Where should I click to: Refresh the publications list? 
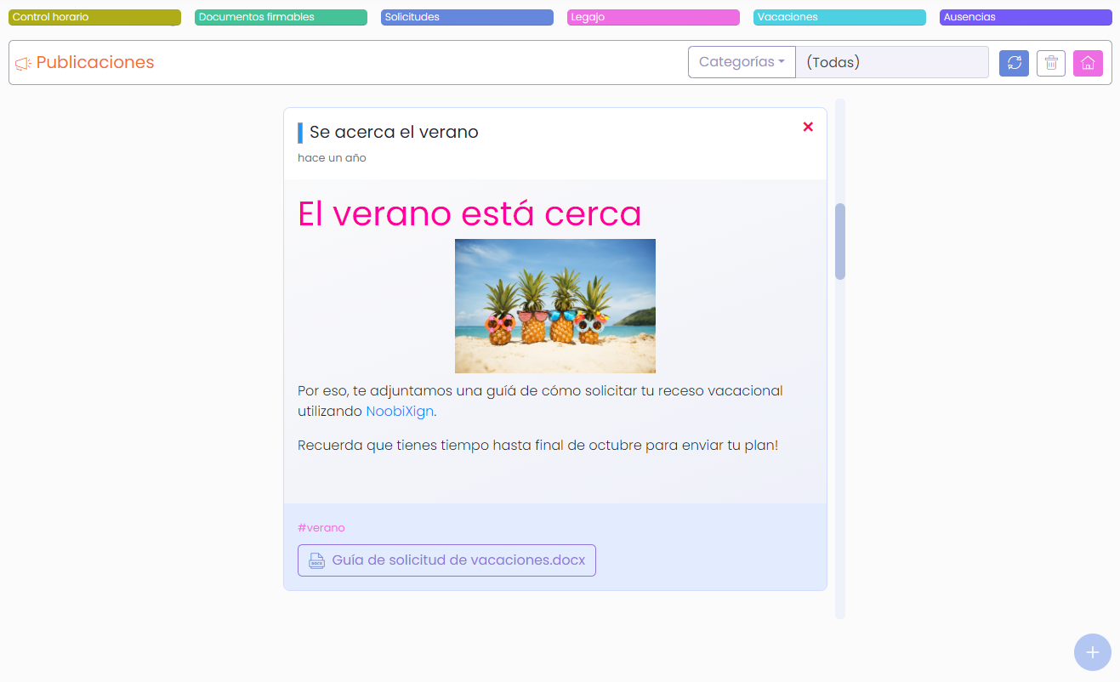[x=1014, y=62]
